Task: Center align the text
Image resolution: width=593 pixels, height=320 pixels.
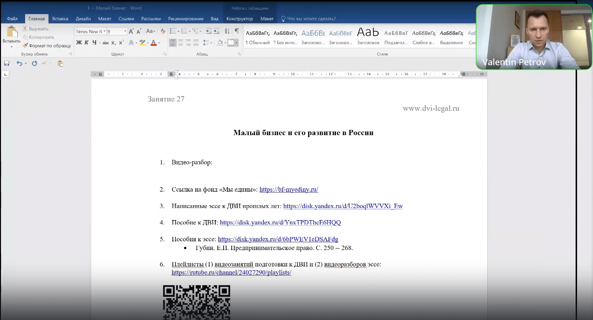Action: coord(181,42)
